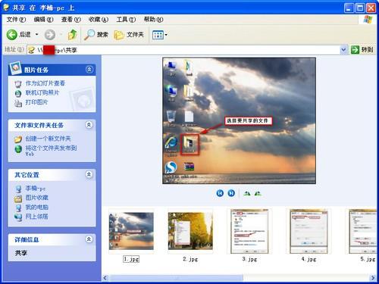Click the globe icon beside publish-to-Web
Viewport: 379px width, 284px height.
18,149
